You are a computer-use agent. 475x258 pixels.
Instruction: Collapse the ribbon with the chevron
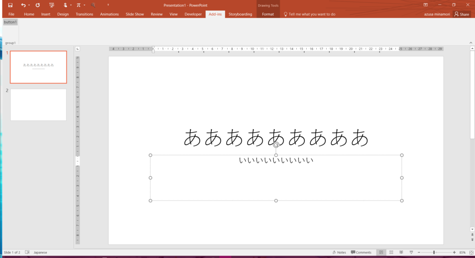point(471,43)
